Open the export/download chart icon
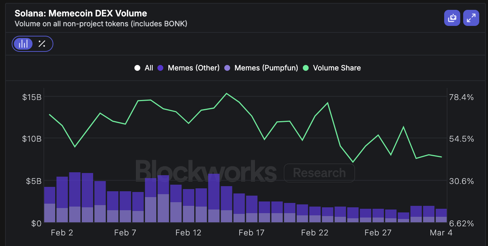This screenshot has height=246, width=488. tap(452, 18)
